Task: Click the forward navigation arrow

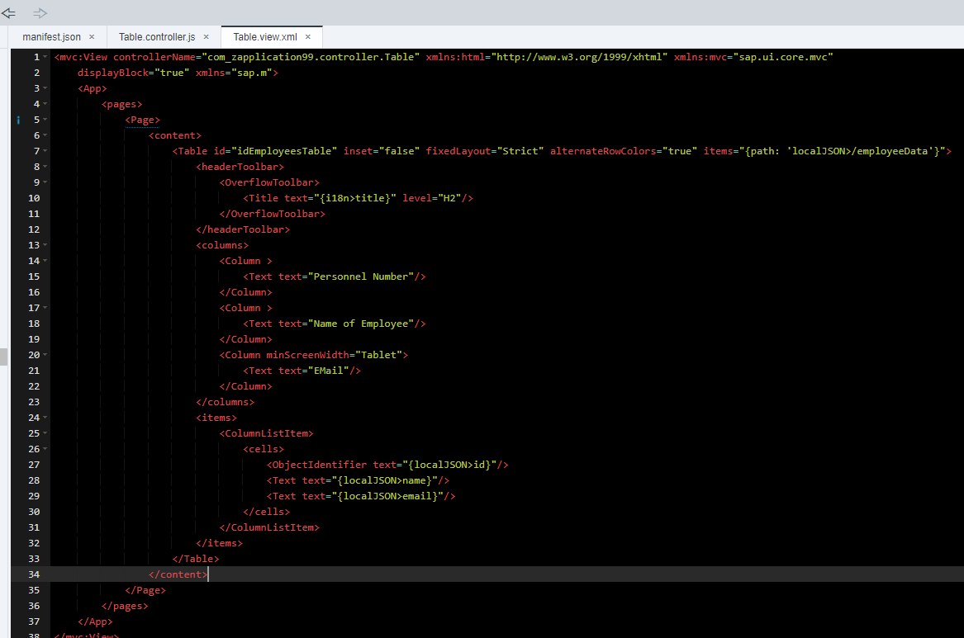Action: pos(39,12)
